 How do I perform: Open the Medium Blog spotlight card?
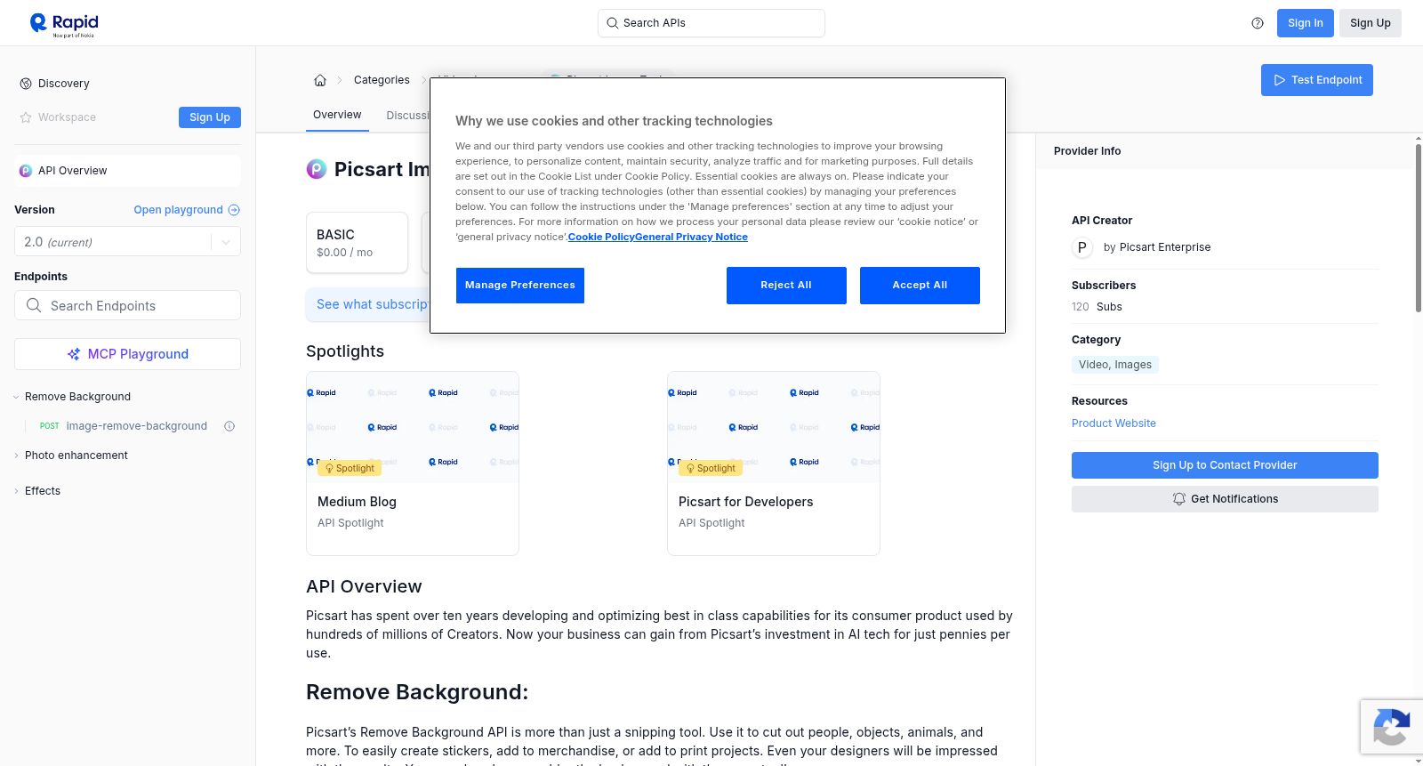(x=413, y=464)
